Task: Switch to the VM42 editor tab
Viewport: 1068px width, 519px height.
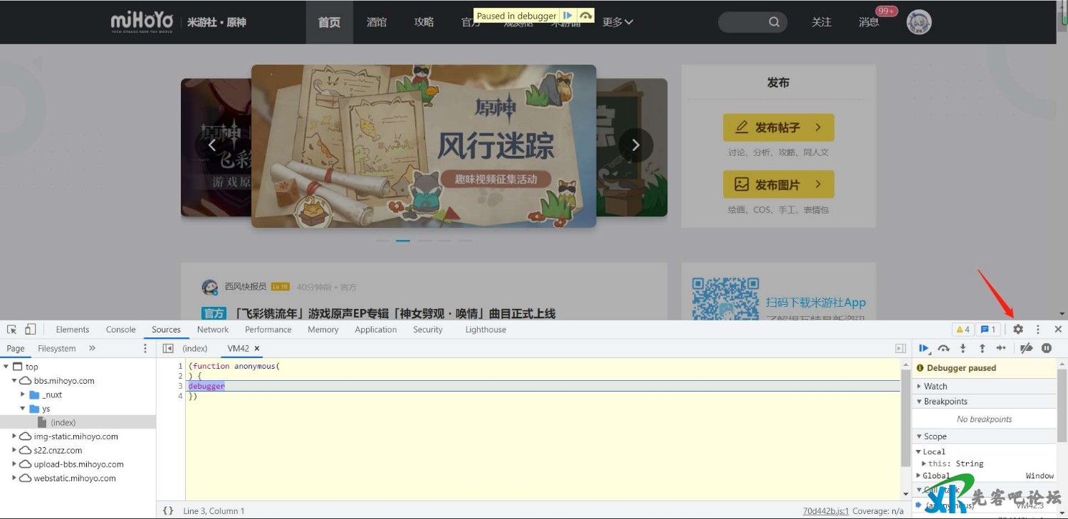Action: click(x=238, y=348)
